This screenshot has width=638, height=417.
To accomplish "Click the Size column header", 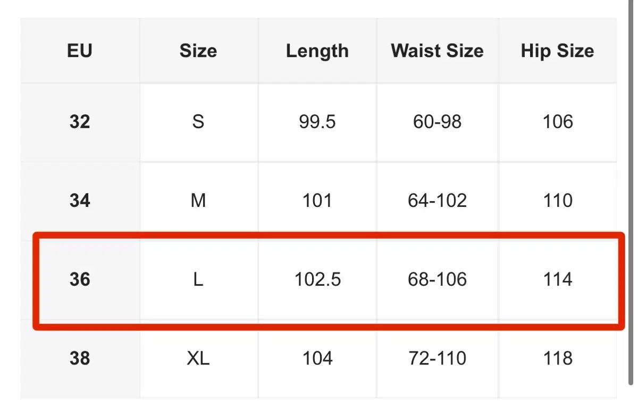I will pyautogui.click(x=198, y=51).
